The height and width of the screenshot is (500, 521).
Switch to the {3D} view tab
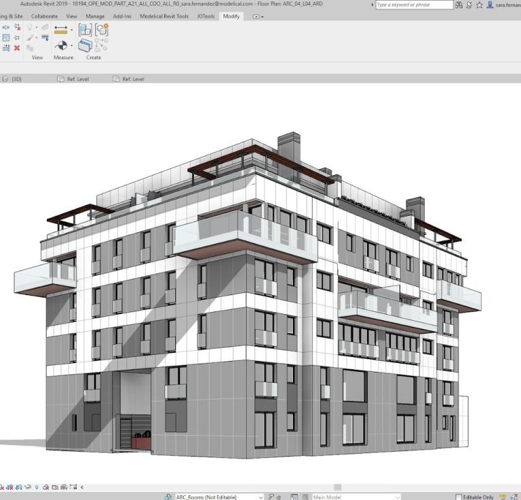tap(16, 79)
